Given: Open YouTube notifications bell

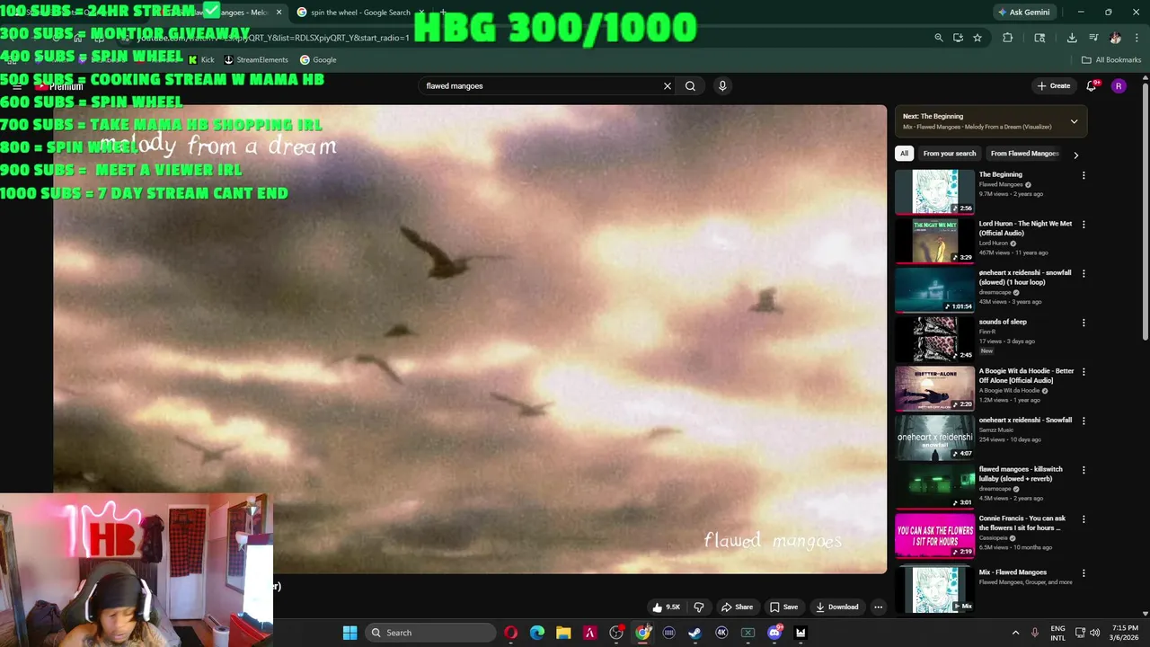Looking at the screenshot, I should click(x=1092, y=86).
